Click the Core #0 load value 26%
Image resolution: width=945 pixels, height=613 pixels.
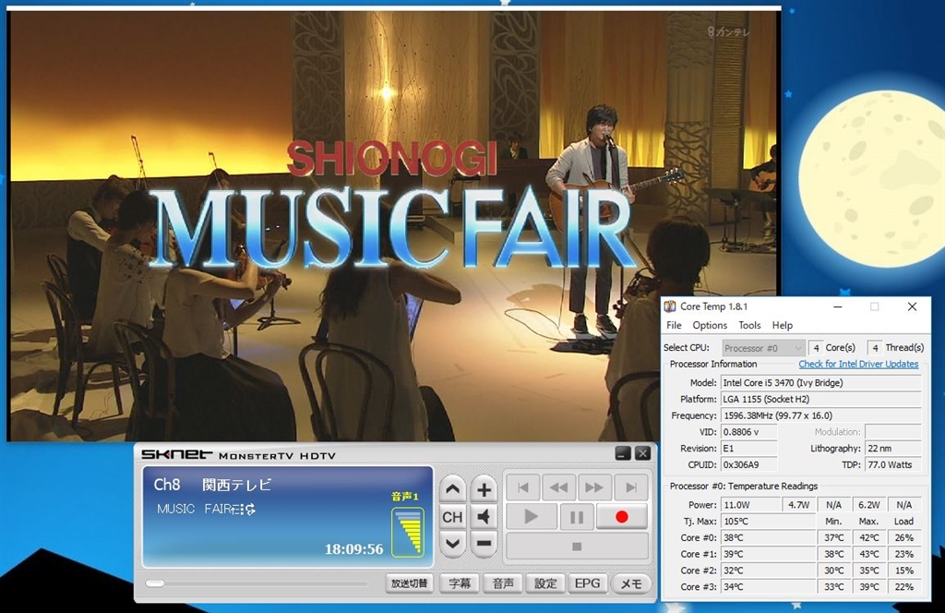[x=904, y=537]
